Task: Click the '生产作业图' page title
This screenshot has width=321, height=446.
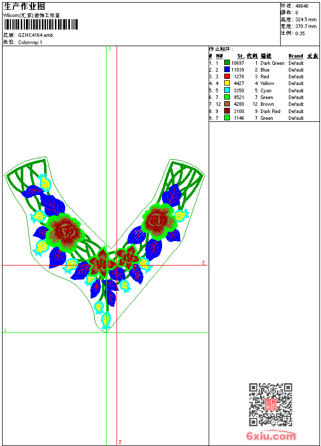Action: [x=24, y=7]
